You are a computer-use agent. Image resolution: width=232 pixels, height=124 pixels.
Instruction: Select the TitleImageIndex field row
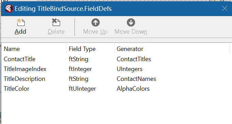(115, 69)
